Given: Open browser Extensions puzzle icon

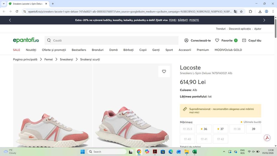Looking at the screenshot, I should 250,11.
